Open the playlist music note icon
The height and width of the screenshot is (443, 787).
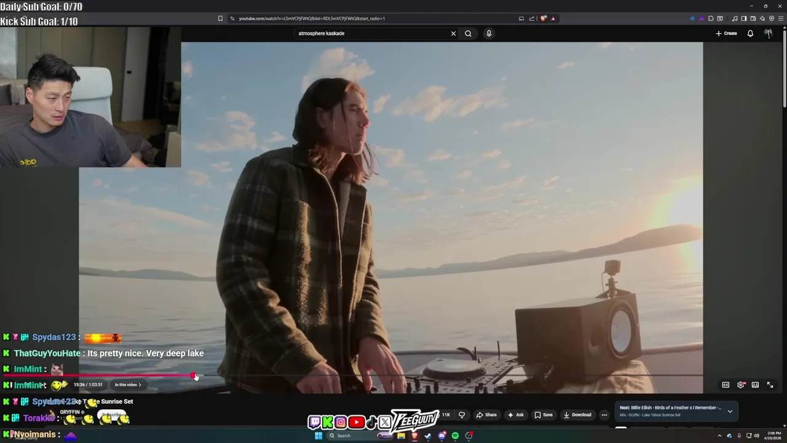click(735, 18)
